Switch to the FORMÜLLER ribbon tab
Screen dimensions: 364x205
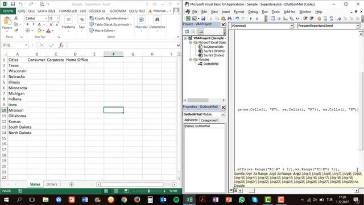68,11
